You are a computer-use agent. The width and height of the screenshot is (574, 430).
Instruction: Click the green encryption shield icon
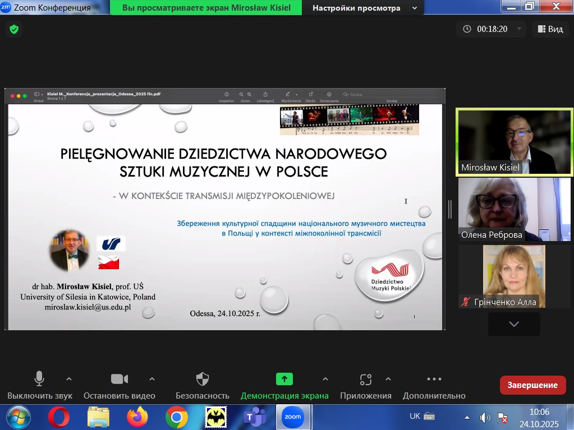click(x=13, y=29)
